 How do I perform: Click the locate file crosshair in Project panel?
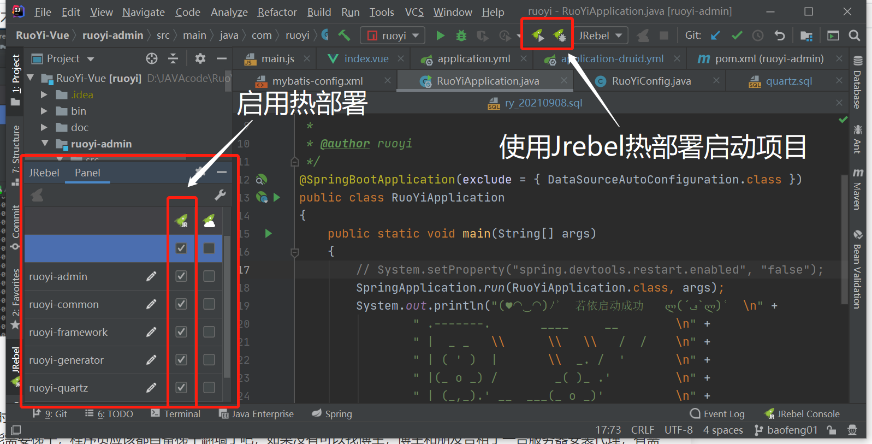click(152, 58)
